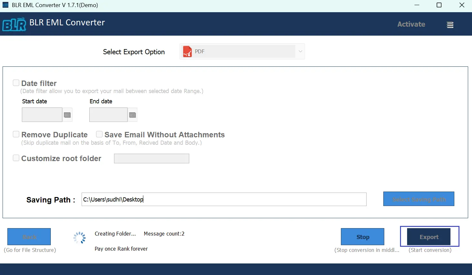Click Activate in the header

(x=411, y=24)
